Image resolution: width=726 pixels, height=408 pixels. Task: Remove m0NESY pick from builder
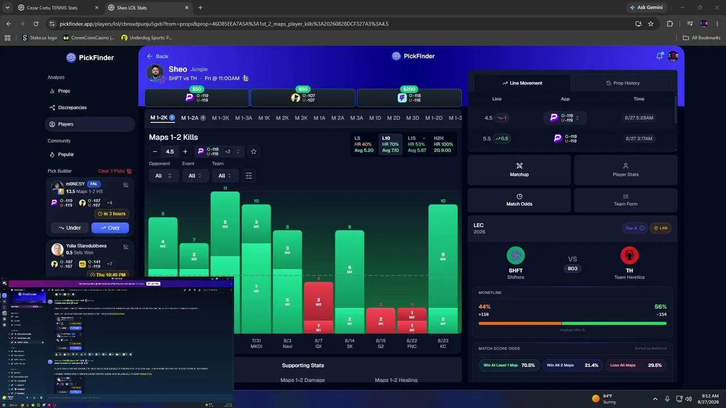click(x=126, y=184)
